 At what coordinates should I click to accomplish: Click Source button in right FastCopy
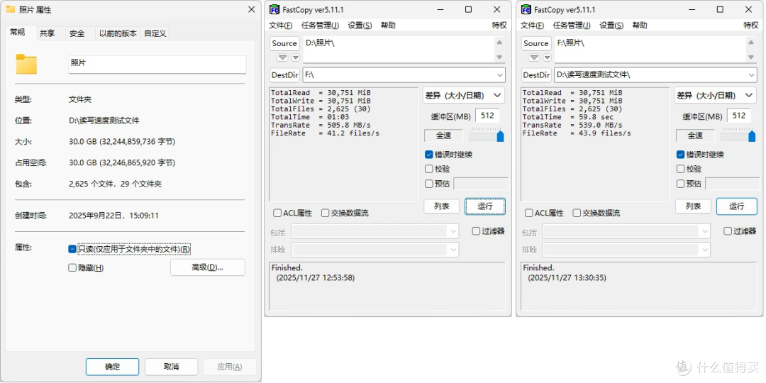[x=536, y=43]
